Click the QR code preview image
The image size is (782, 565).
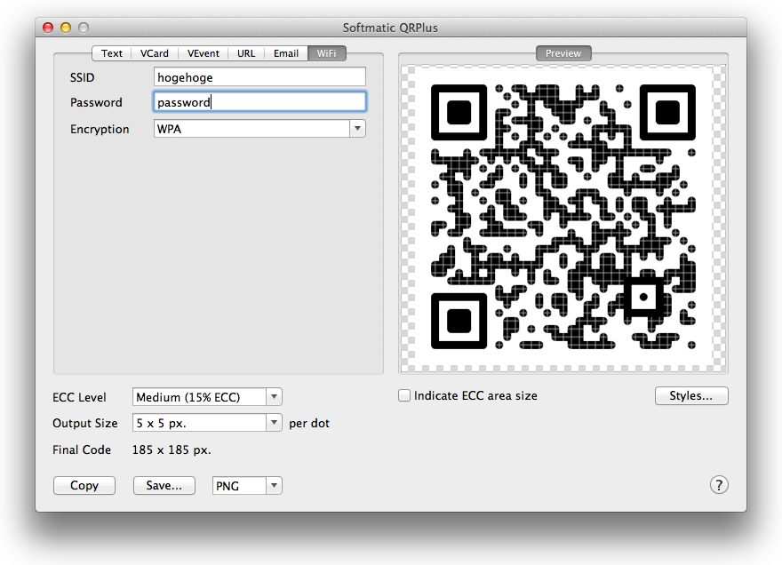563,217
